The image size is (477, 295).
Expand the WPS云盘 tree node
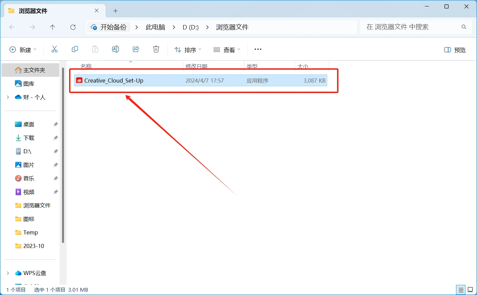[8, 273]
